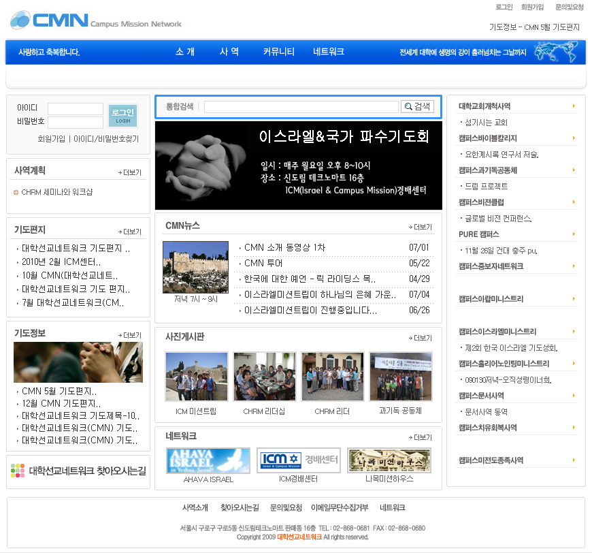The height and width of the screenshot is (553, 592).
Task: Open the 대학선교네트워크 기도제목-10 item
Action: [80, 416]
